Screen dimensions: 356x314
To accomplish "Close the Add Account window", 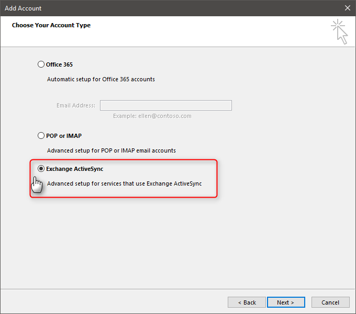I will pos(348,8).
